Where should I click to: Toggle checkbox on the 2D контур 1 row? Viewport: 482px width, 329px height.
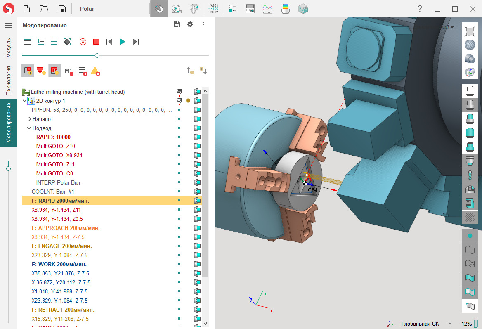pos(179,101)
